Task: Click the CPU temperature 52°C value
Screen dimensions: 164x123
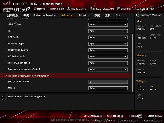Action: point(152,29)
